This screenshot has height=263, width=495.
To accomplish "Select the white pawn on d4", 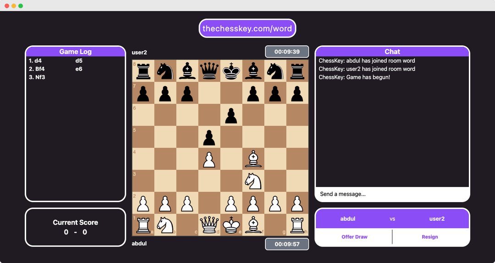I will coord(209,159).
